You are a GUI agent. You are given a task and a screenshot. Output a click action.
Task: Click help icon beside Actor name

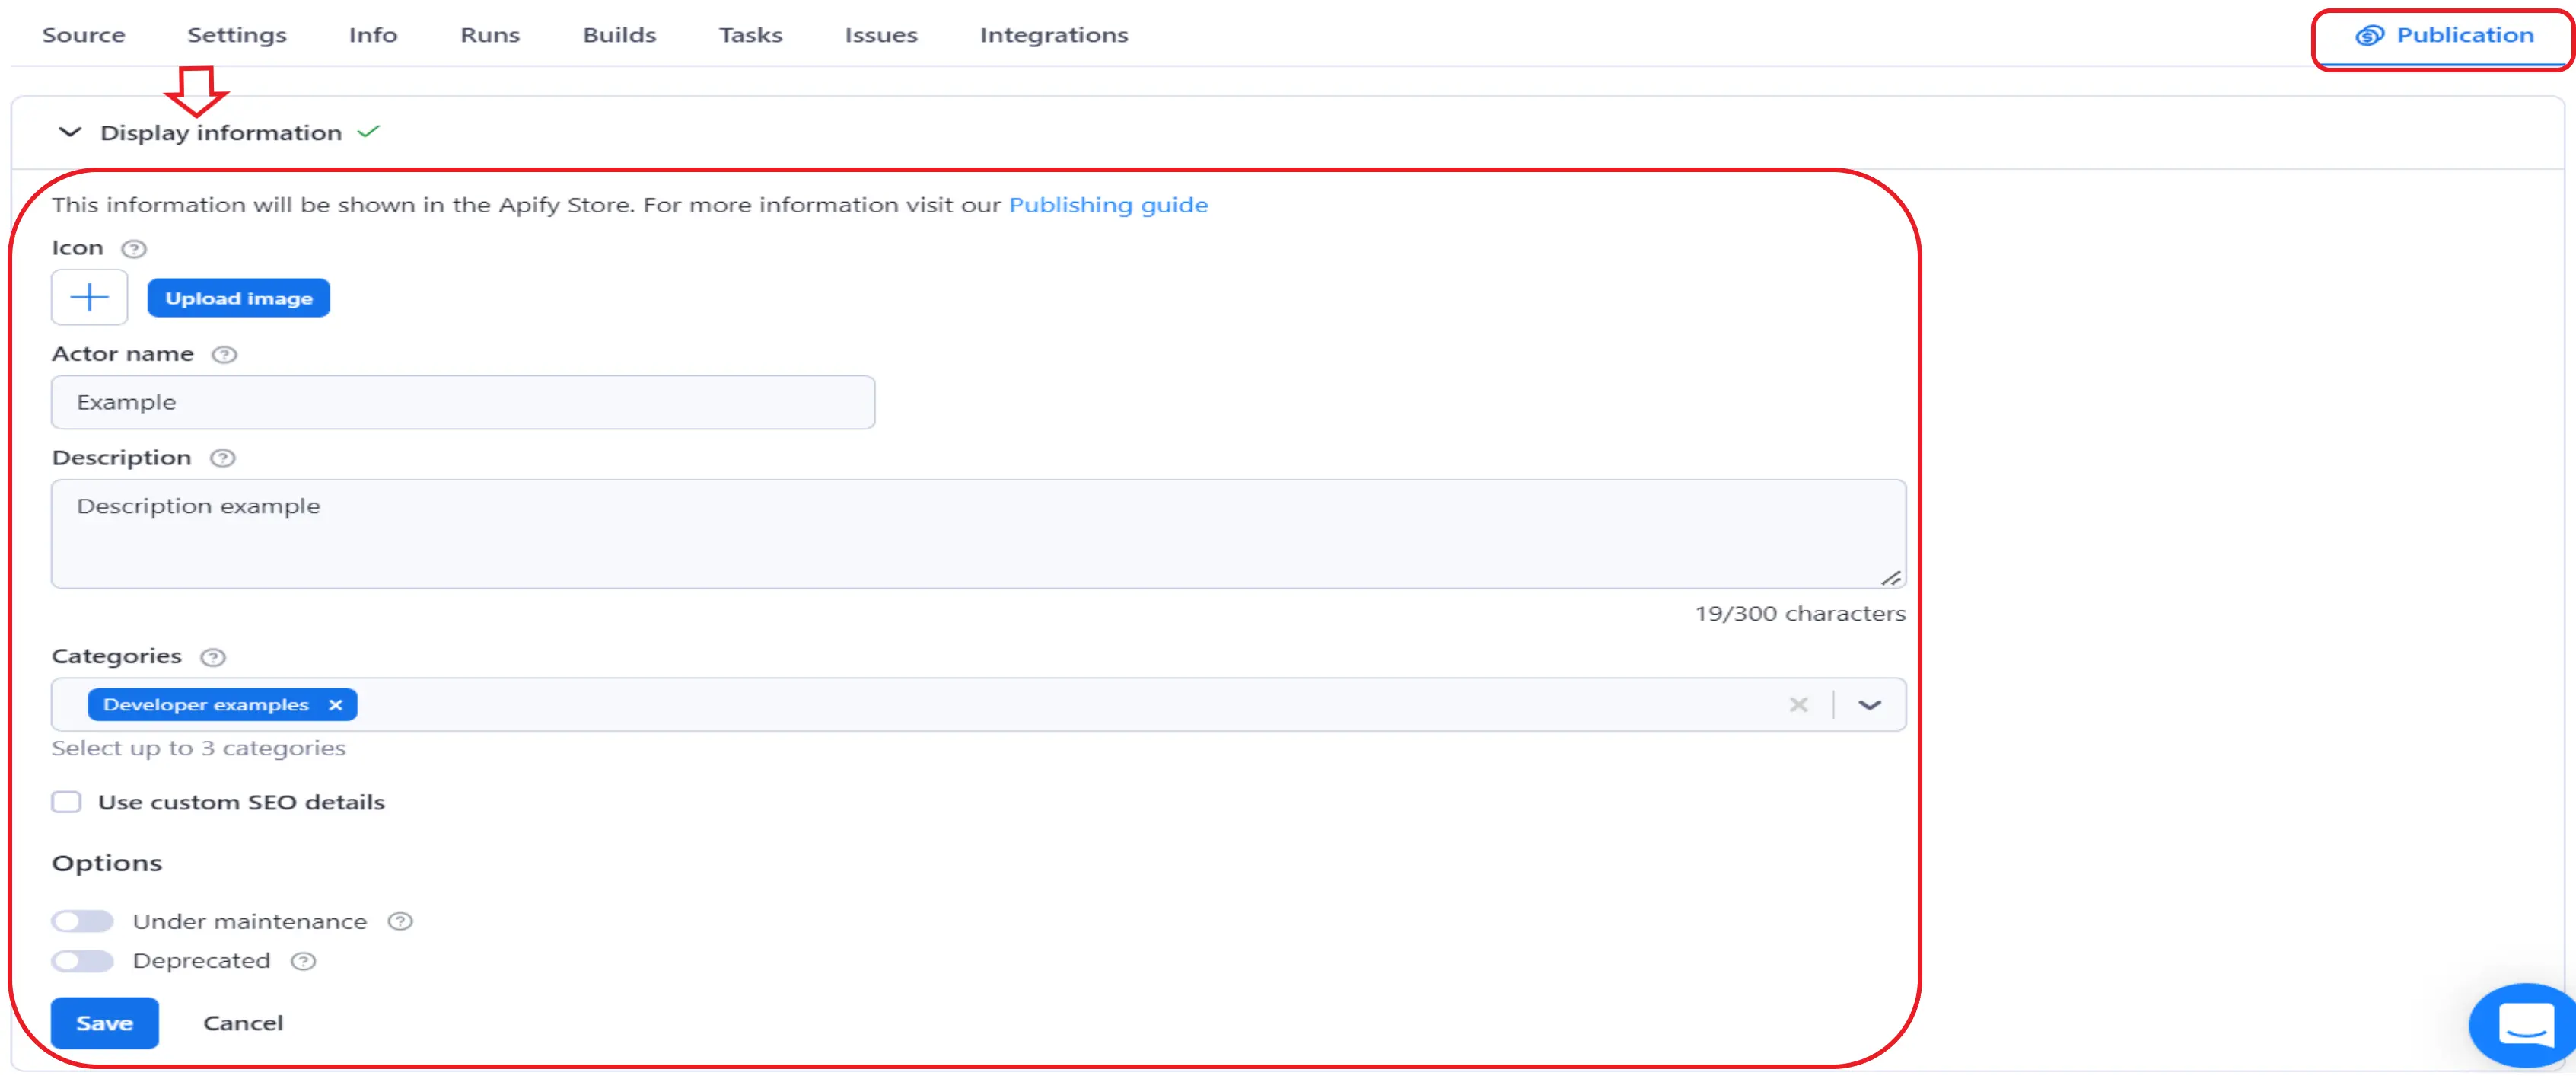click(x=224, y=354)
